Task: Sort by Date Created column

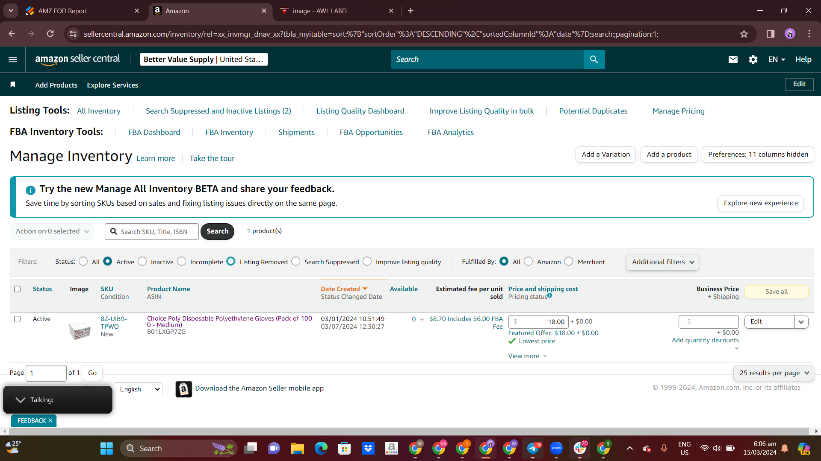Action: [x=344, y=289]
